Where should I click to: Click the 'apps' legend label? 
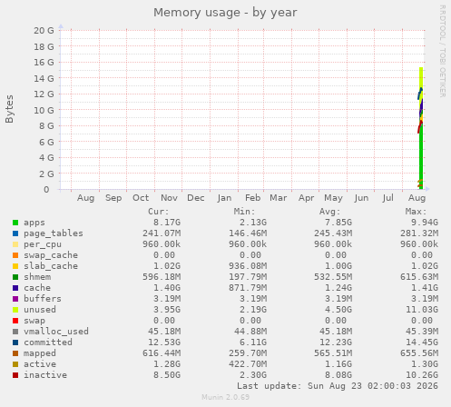pyautogui.click(x=34, y=223)
